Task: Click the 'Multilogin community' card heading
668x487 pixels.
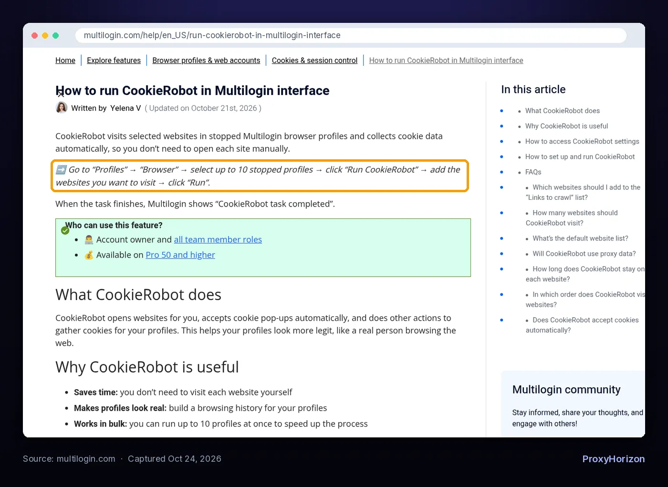Action: [566, 390]
